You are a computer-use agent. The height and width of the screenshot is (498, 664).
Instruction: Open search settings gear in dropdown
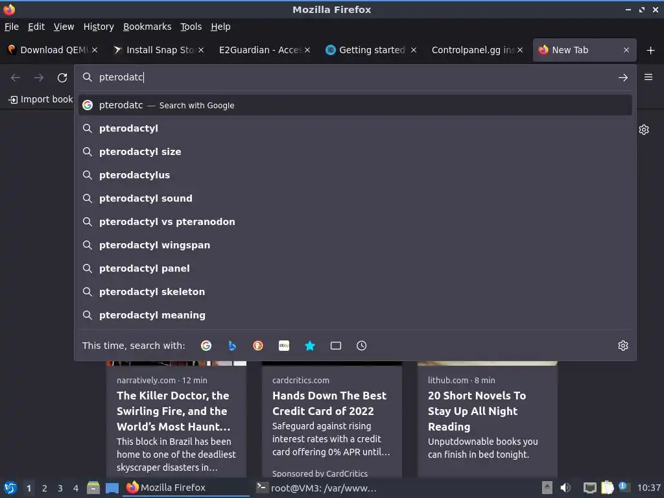(623, 346)
